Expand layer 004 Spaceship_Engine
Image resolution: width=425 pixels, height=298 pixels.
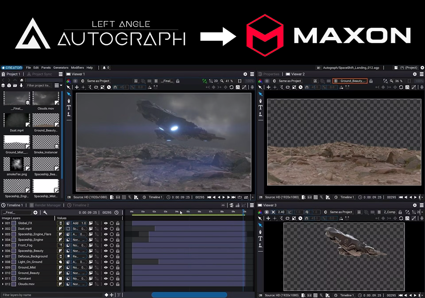click(x=3, y=240)
